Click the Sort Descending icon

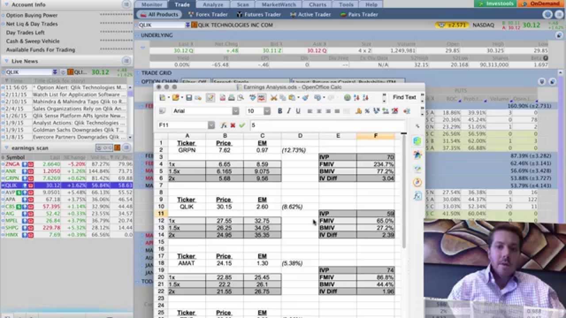(366, 98)
